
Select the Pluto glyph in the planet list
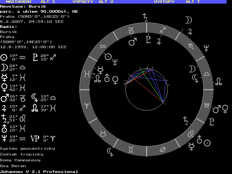point(35,57)
